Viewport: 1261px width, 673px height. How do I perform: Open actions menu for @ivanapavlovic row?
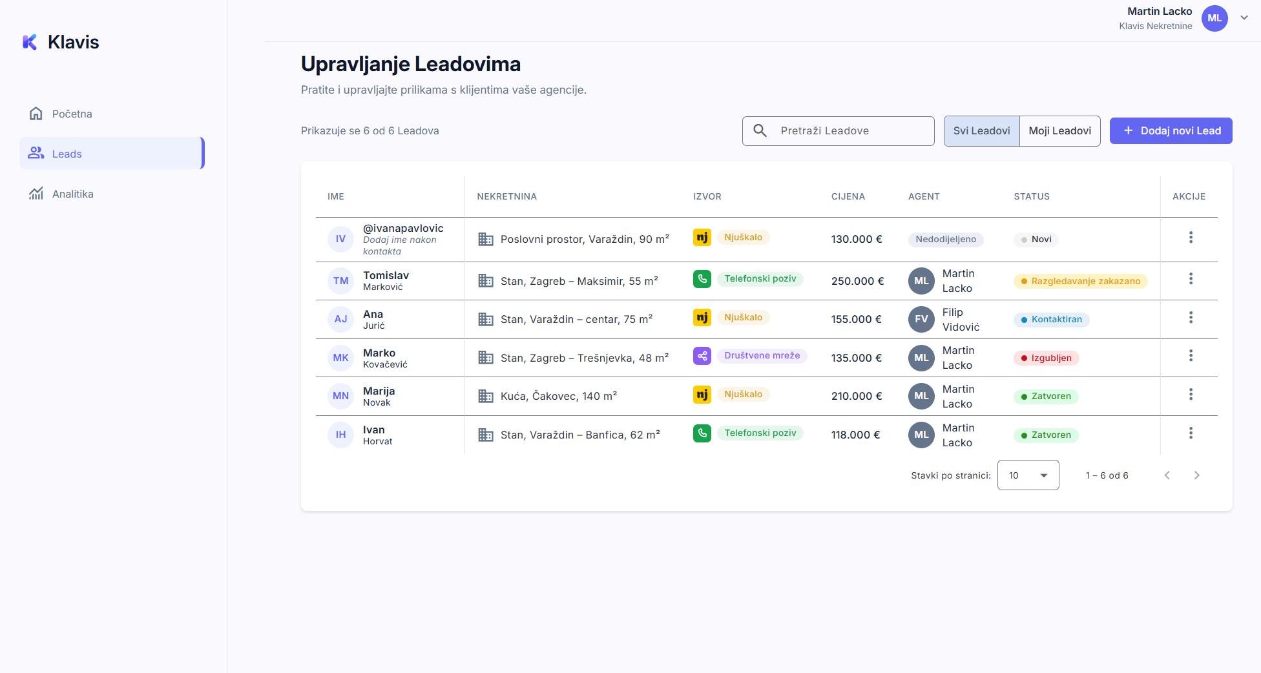click(x=1191, y=237)
